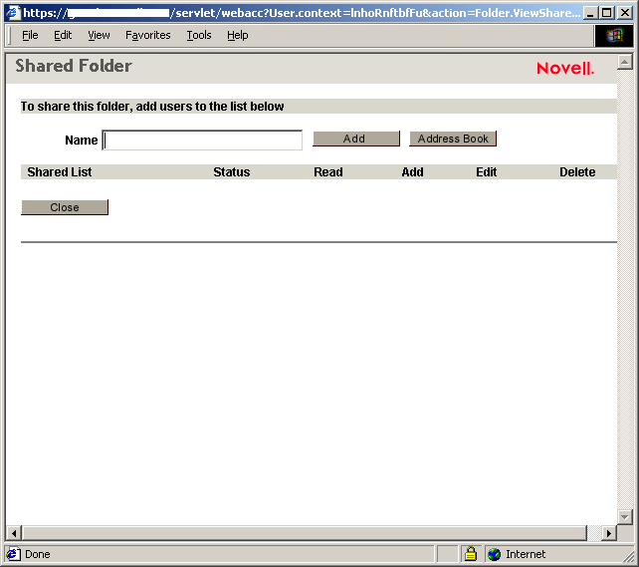Click the horizontal scrollbar left arrow
The height and width of the screenshot is (567, 639).
(x=14, y=533)
